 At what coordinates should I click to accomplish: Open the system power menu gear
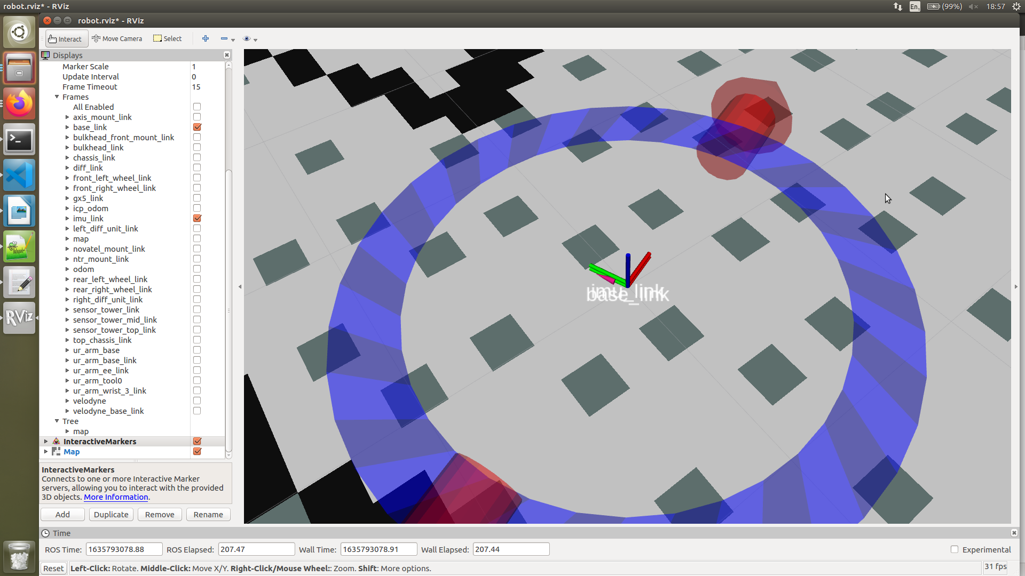pos(1016,6)
